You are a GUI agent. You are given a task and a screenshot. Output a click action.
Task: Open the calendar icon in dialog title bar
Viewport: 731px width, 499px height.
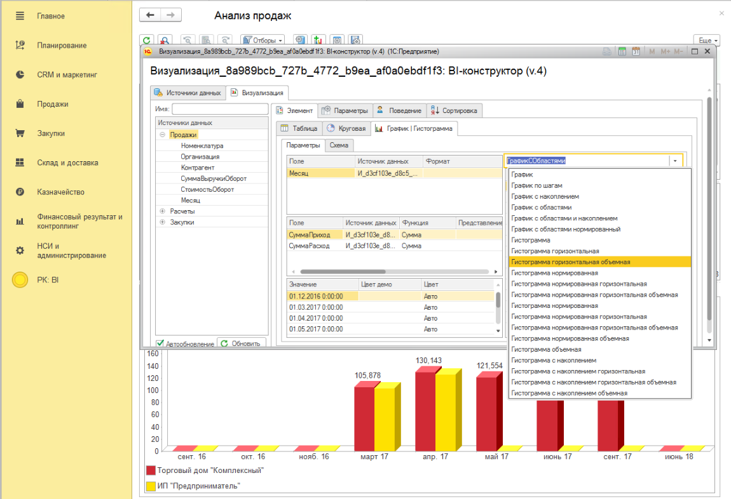pyautogui.click(x=635, y=51)
